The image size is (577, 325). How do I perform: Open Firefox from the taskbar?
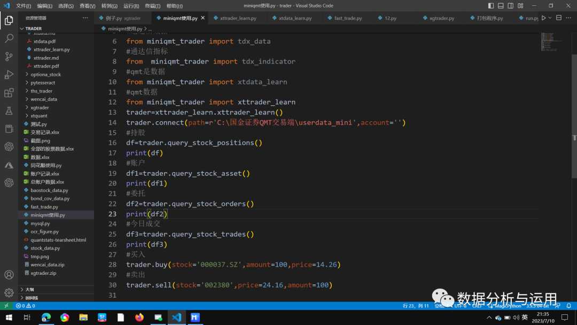[139, 318]
